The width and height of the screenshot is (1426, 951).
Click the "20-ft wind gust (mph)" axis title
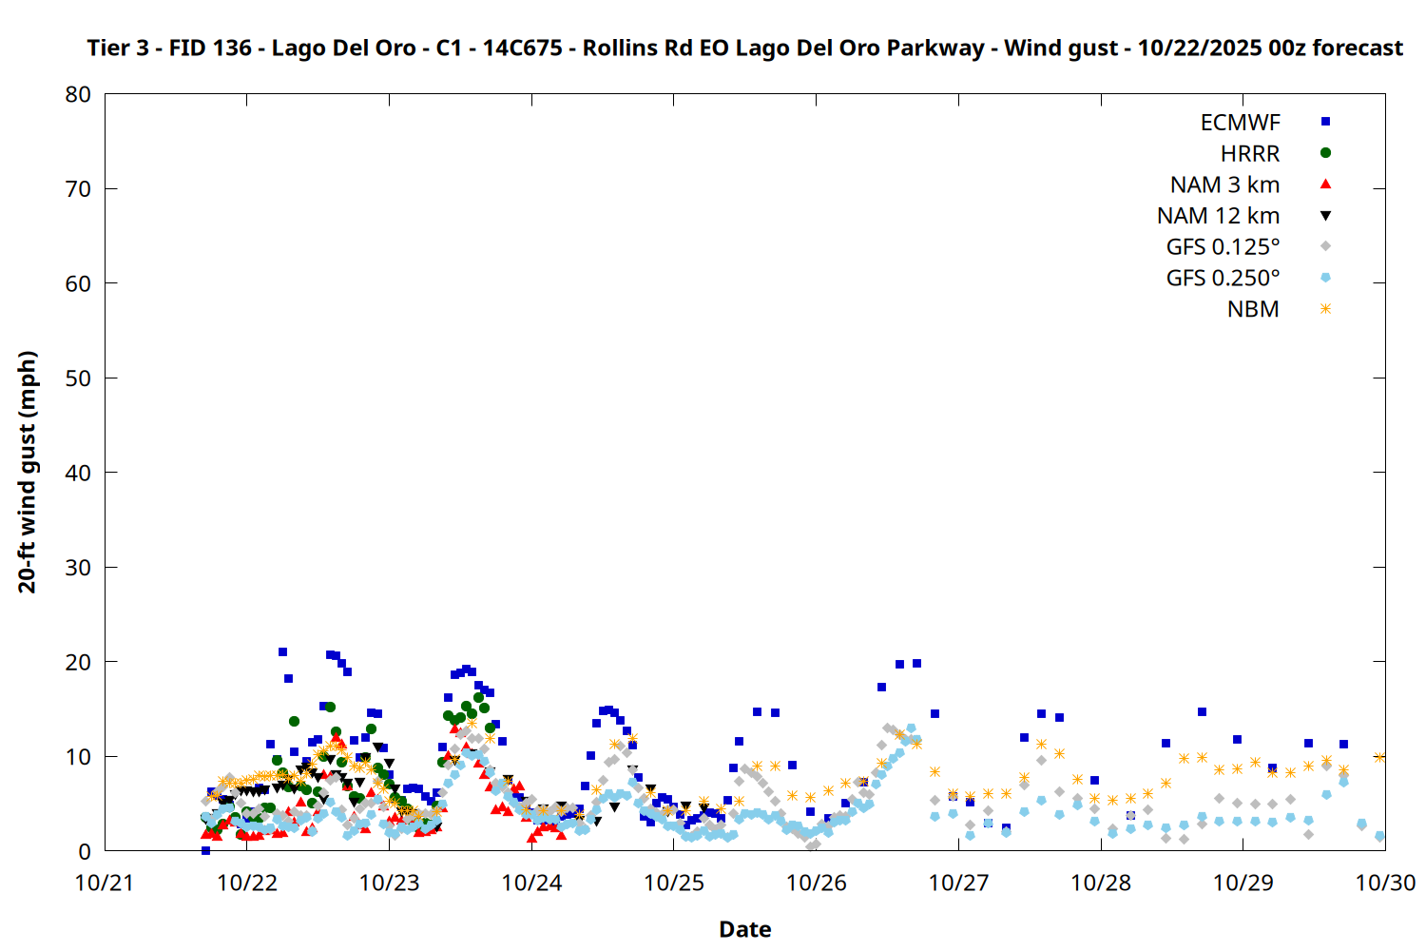click(28, 472)
